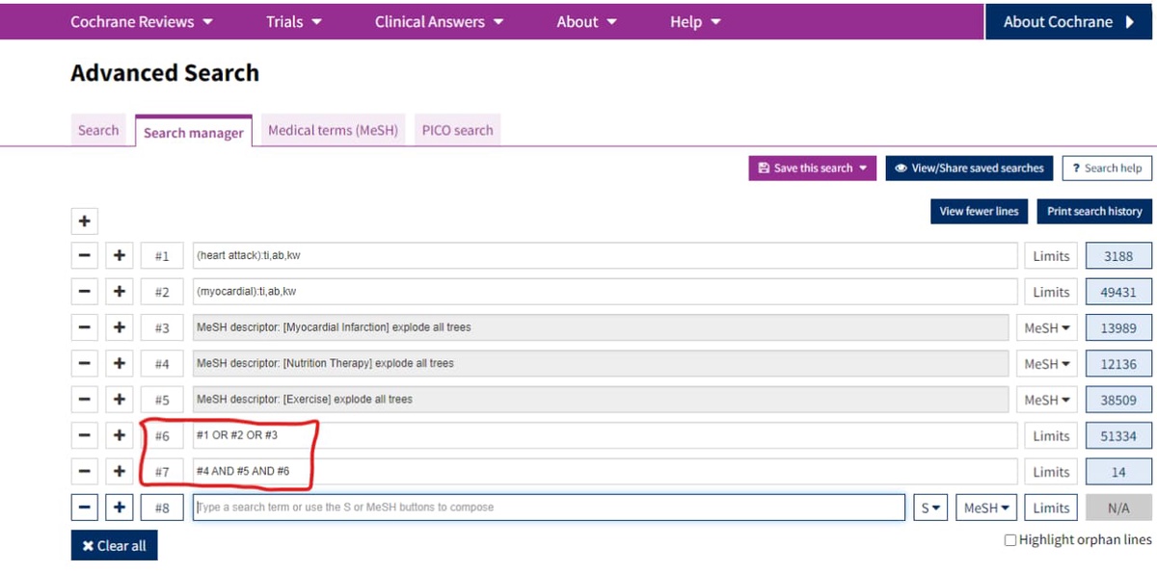Switch to Medical terms (MeSH) tab
This screenshot has width=1157, height=573.
(x=333, y=130)
